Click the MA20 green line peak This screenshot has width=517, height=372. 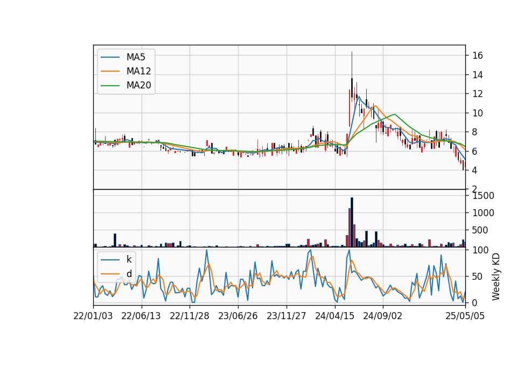tap(394, 114)
